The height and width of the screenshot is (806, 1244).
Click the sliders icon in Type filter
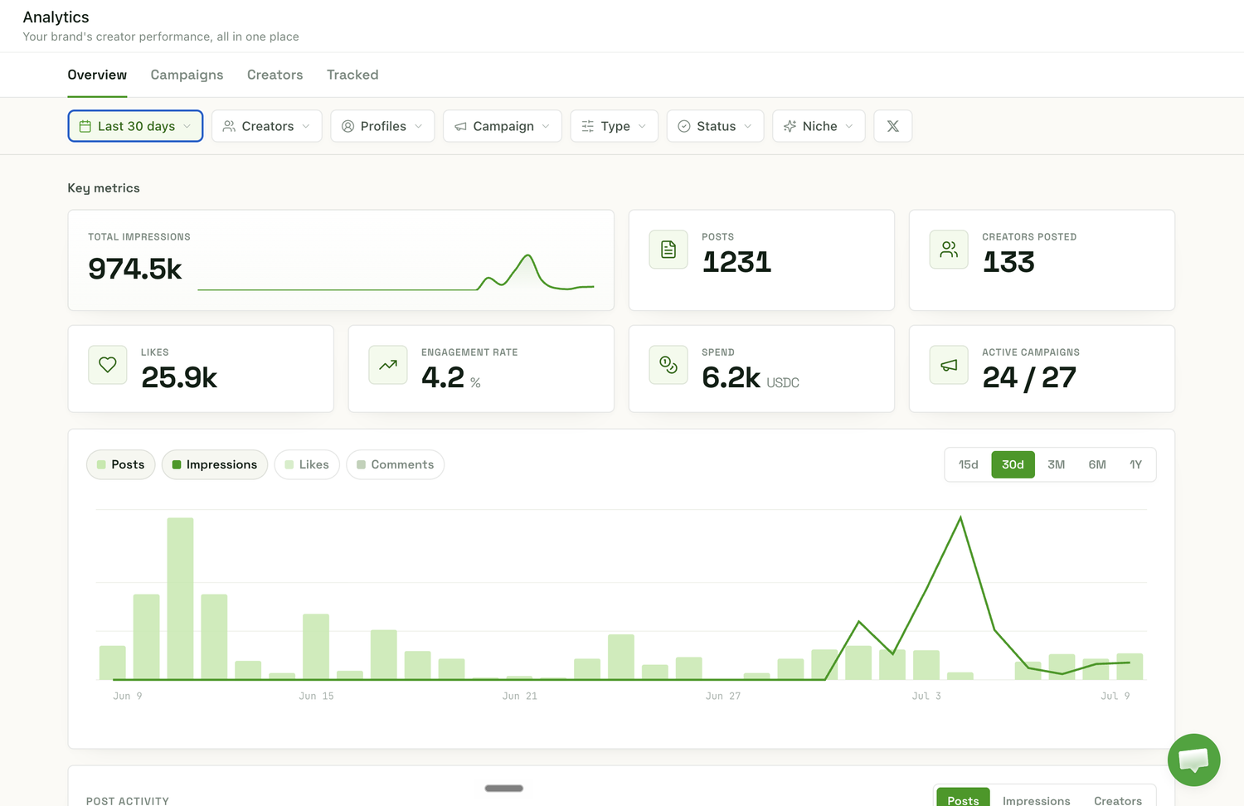(x=588, y=126)
